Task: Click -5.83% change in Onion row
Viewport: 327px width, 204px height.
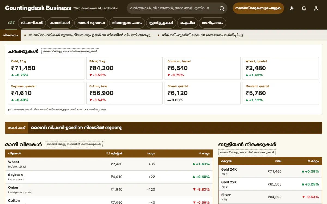Action: click(201, 190)
